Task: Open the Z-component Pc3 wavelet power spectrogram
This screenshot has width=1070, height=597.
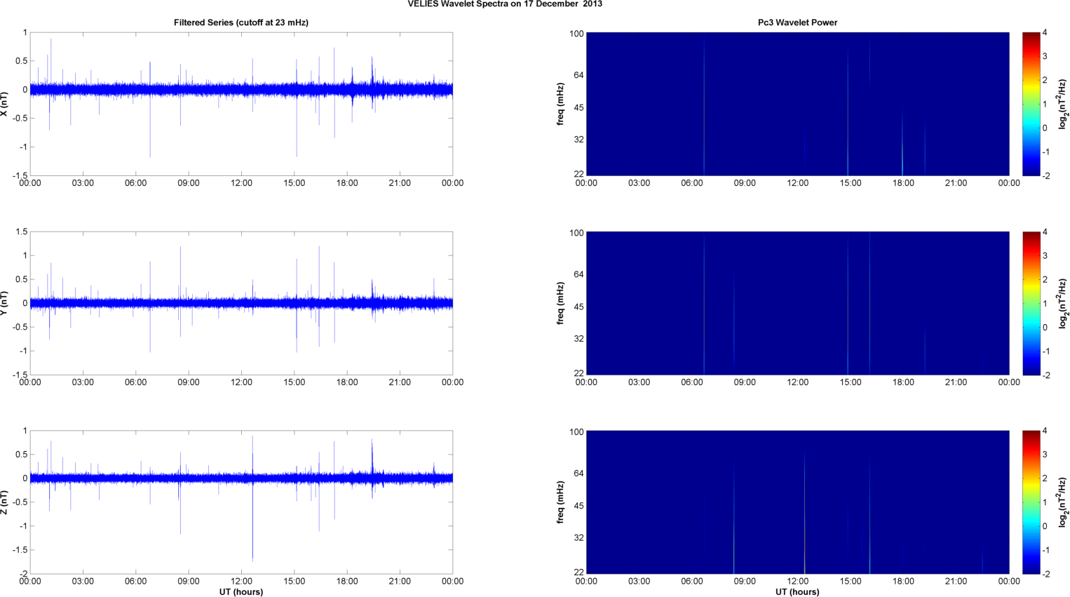Action: (x=797, y=502)
